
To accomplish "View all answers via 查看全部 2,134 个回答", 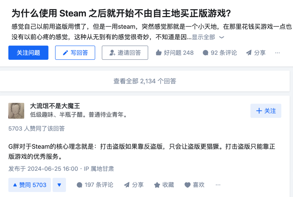I will coord(145,81).
